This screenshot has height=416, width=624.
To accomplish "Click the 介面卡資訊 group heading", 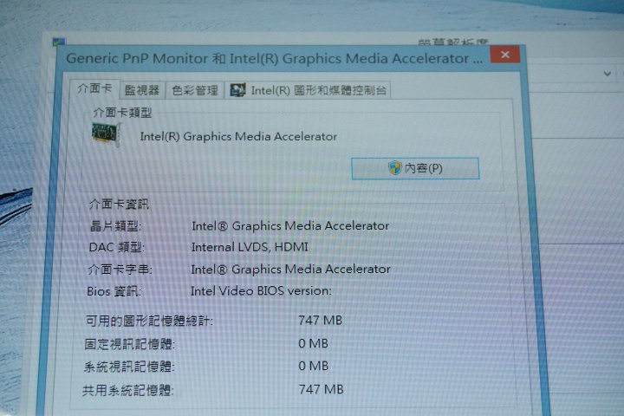I will tap(119, 205).
